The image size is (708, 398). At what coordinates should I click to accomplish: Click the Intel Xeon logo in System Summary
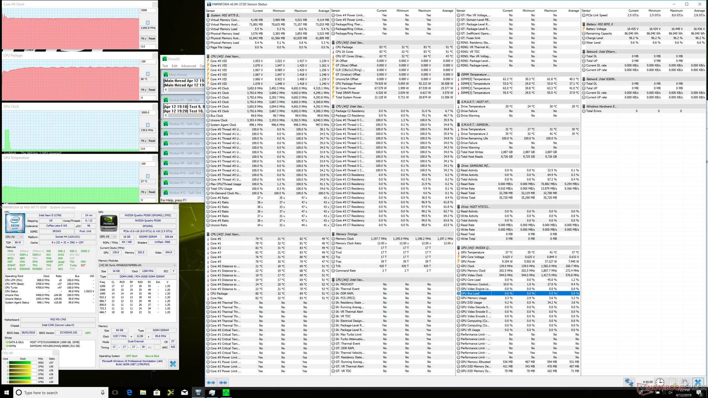point(15,223)
